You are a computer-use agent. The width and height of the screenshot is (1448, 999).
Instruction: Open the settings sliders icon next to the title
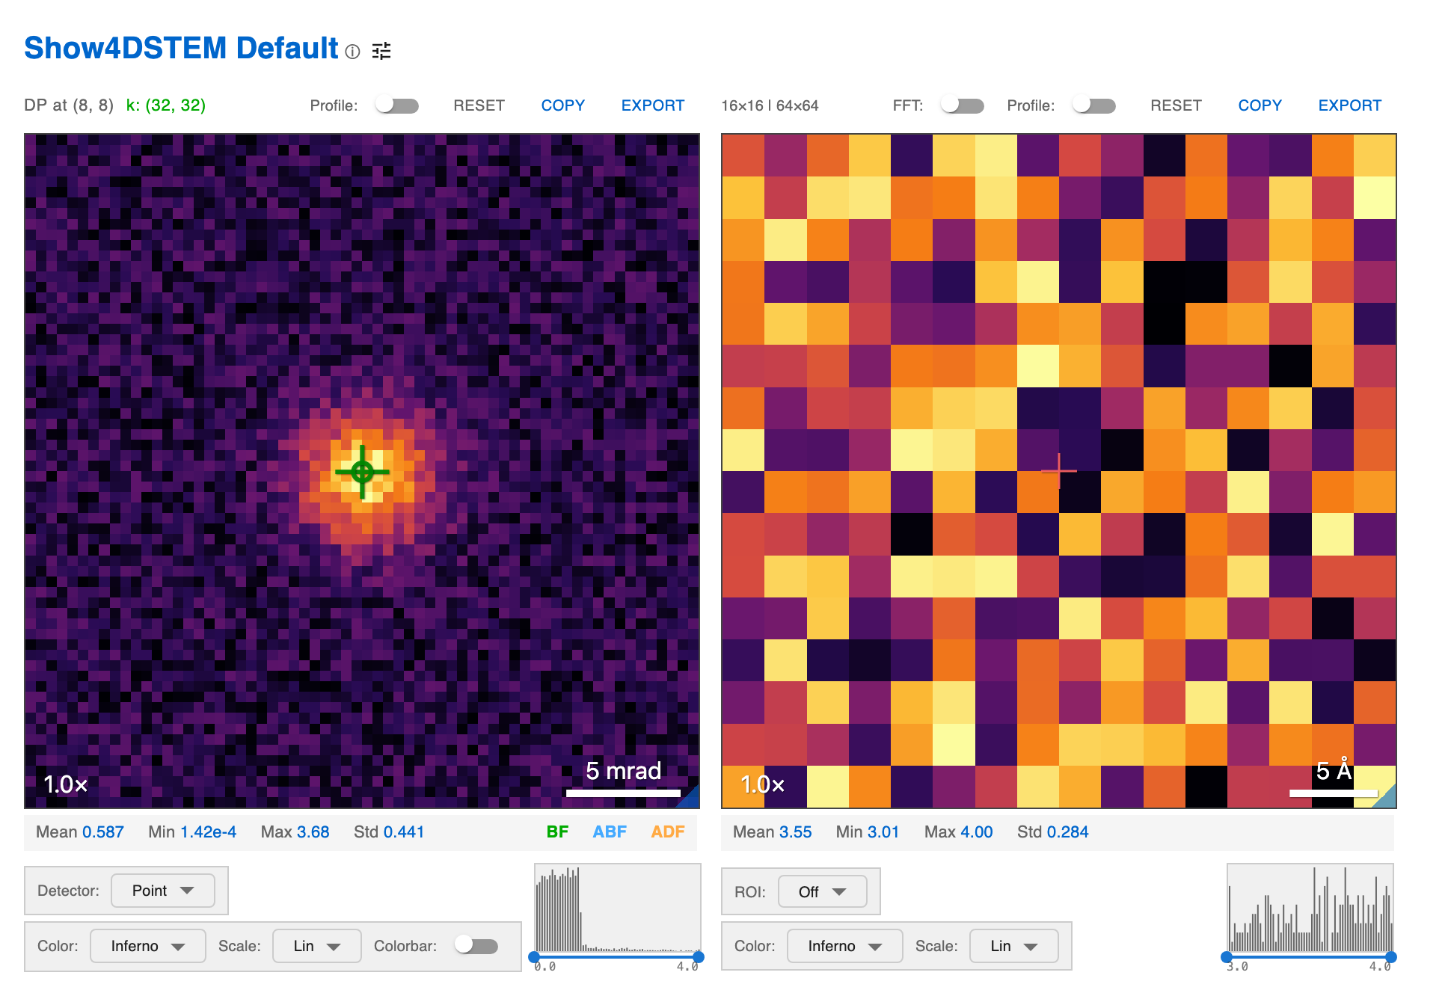pyautogui.click(x=382, y=51)
